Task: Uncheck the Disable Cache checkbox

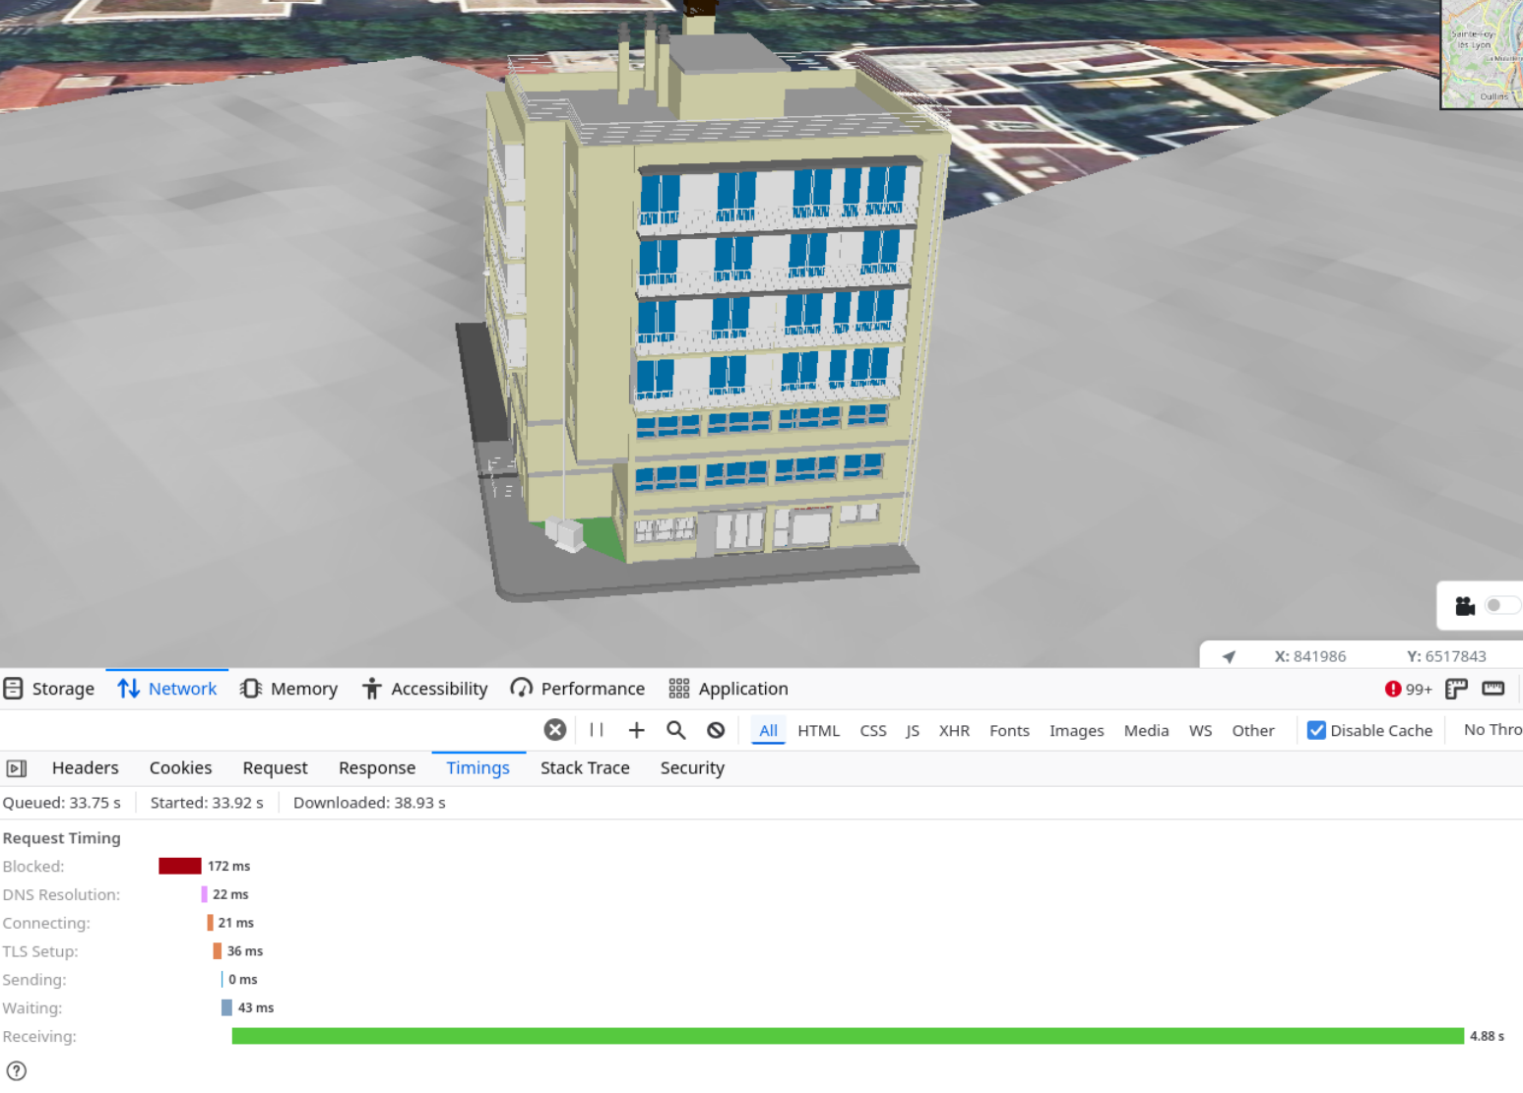Action: tap(1316, 730)
